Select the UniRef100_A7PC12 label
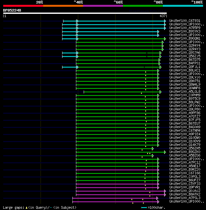 click(185, 162)
